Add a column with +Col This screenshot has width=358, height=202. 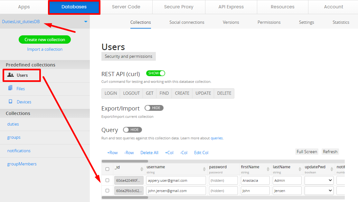(x=169, y=153)
